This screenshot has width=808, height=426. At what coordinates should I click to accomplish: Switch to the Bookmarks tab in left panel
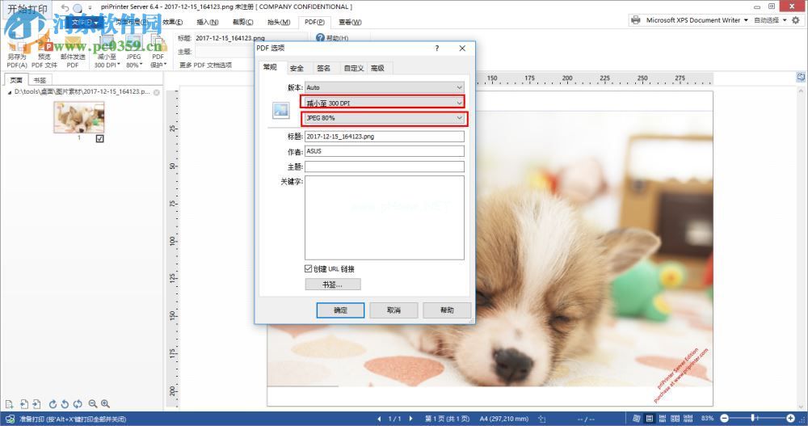tap(40, 80)
